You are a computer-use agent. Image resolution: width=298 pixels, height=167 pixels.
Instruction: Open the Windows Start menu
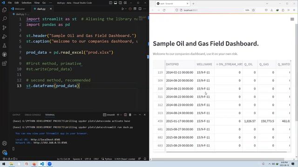point(4,164)
